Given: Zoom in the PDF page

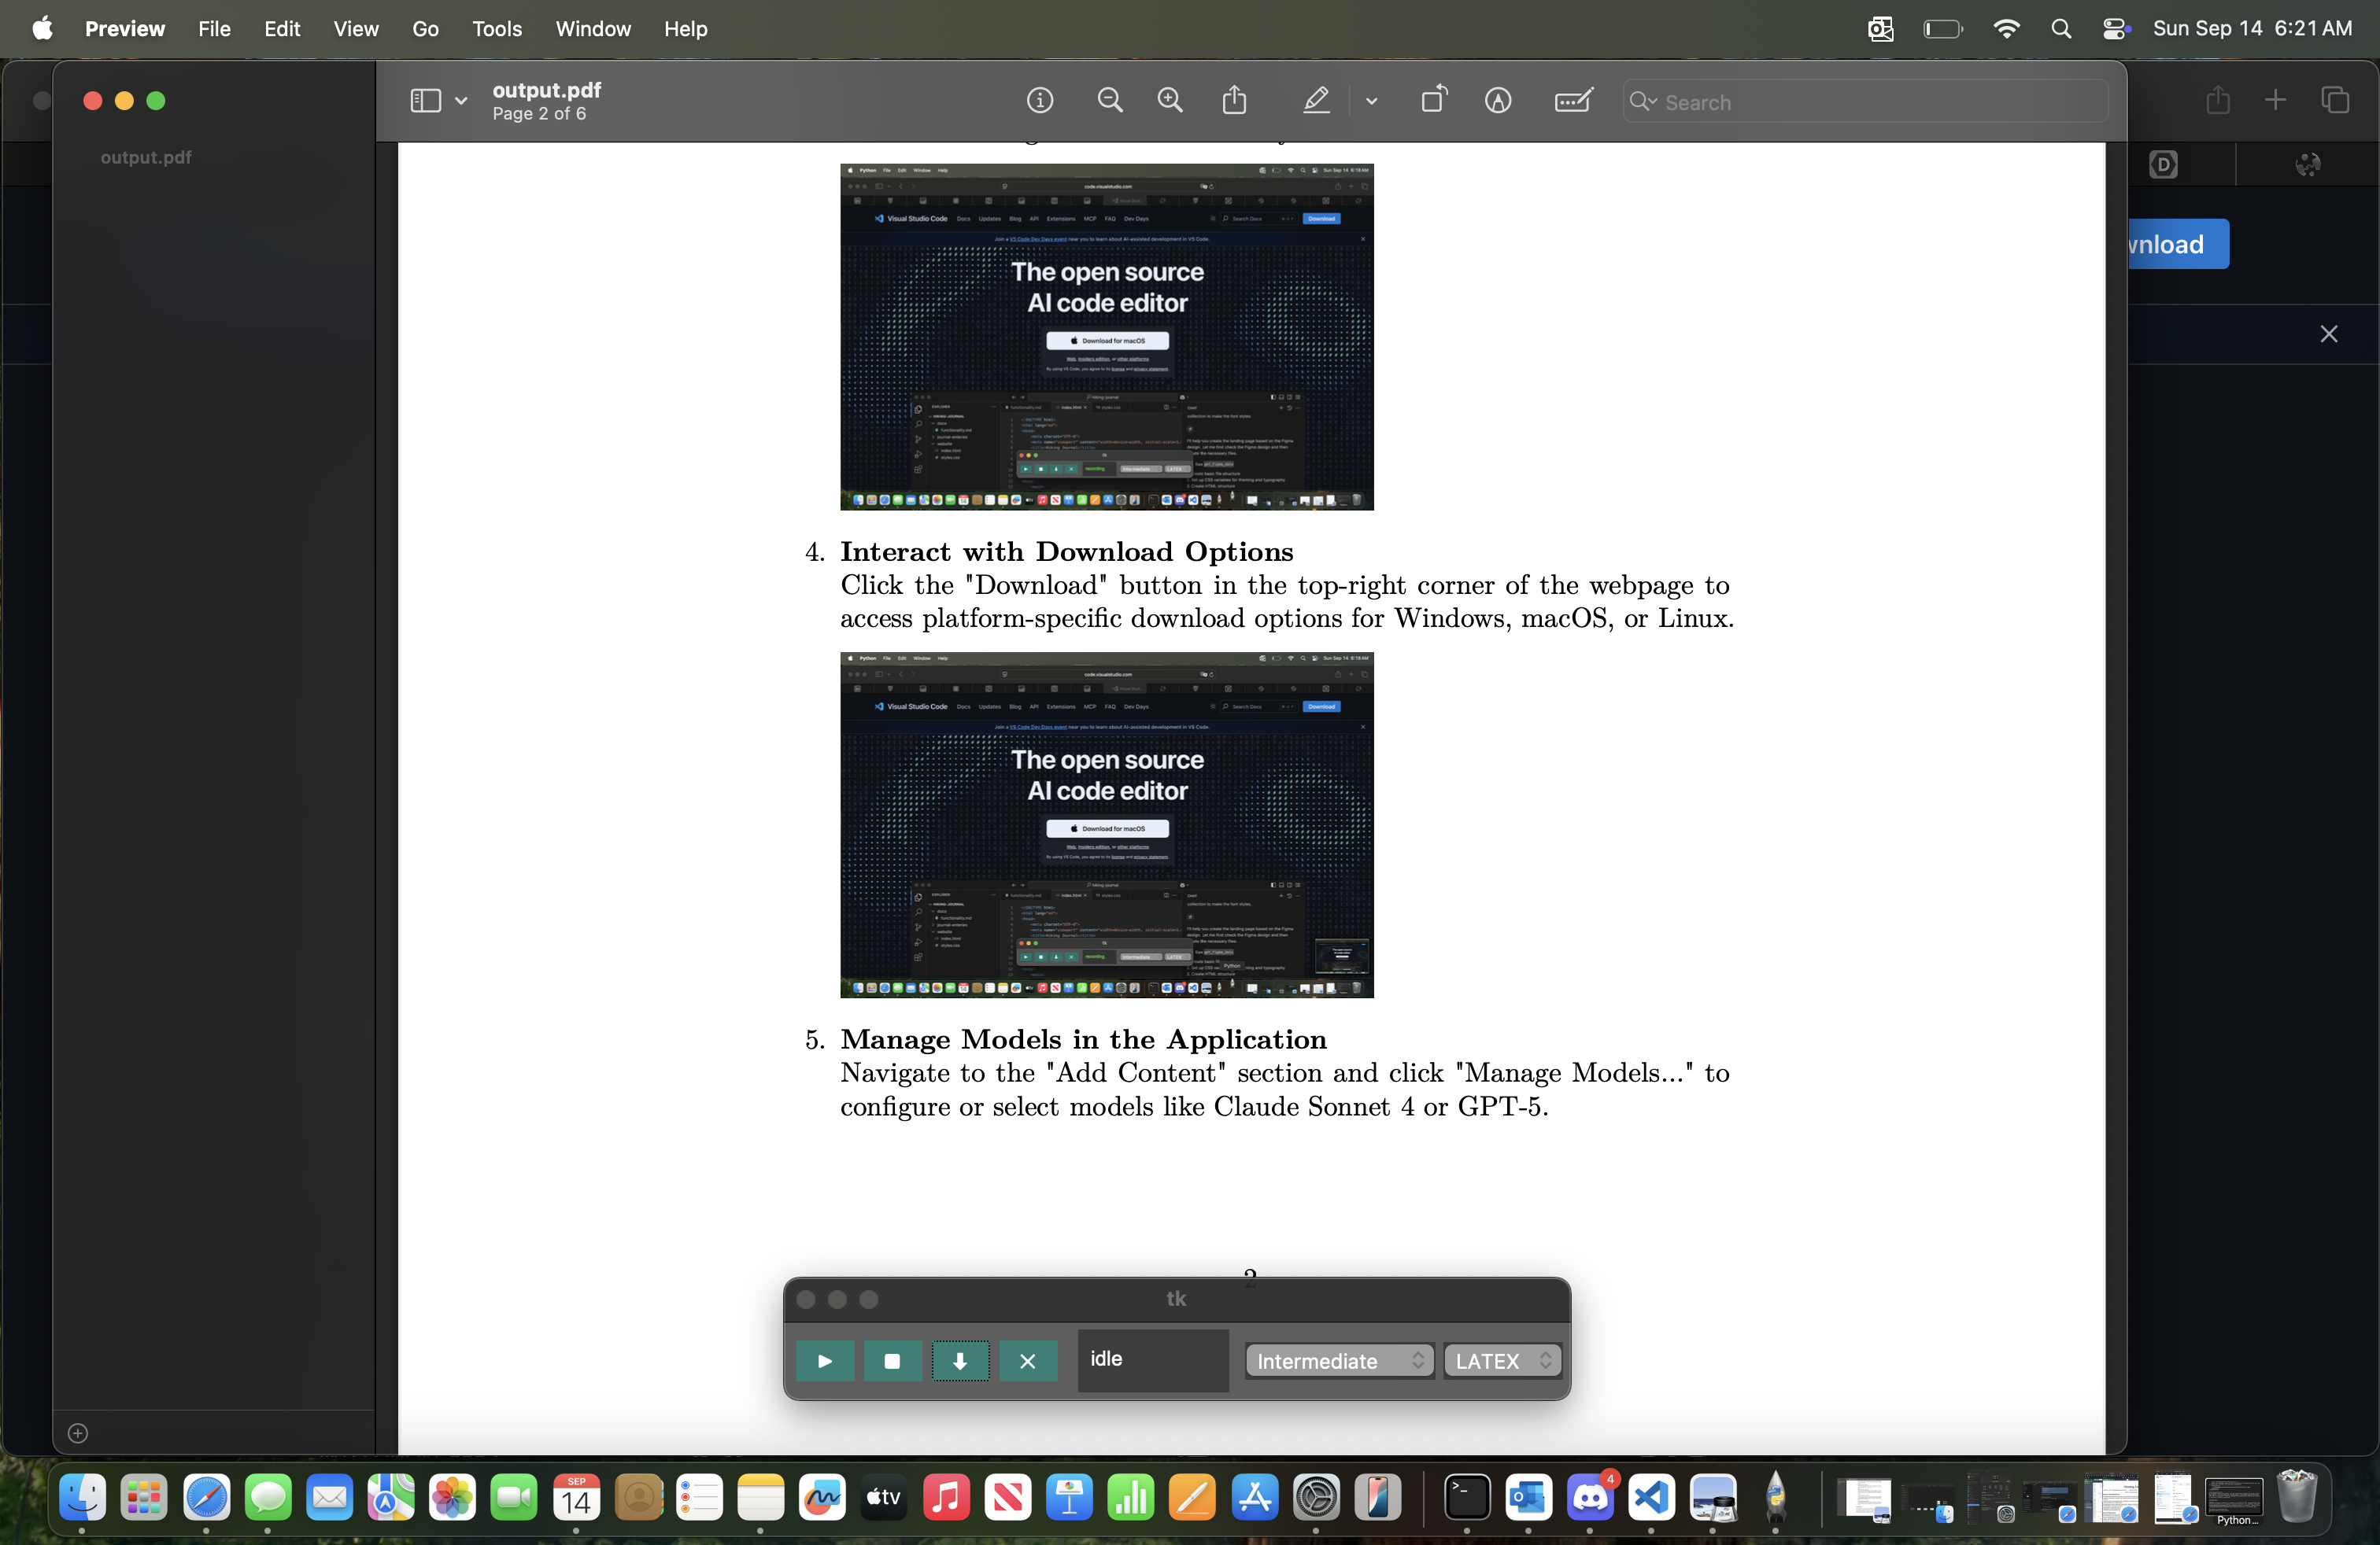Looking at the screenshot, I should 1170,101.
